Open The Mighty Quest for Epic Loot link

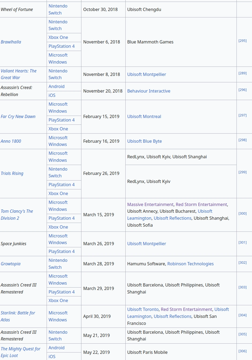[x=21, y=352]
